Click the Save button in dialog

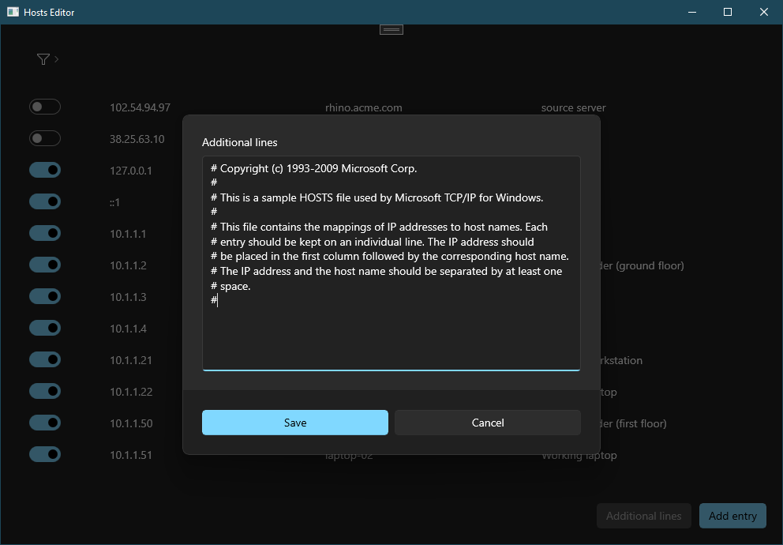click(x=294, y=423)
